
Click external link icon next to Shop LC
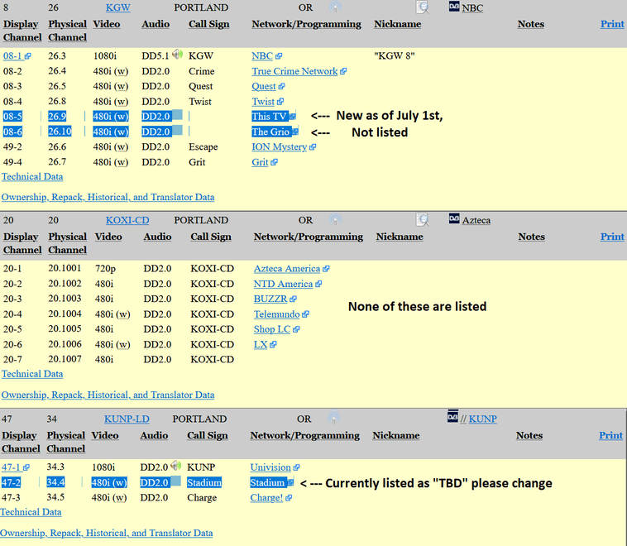[296, 330]
